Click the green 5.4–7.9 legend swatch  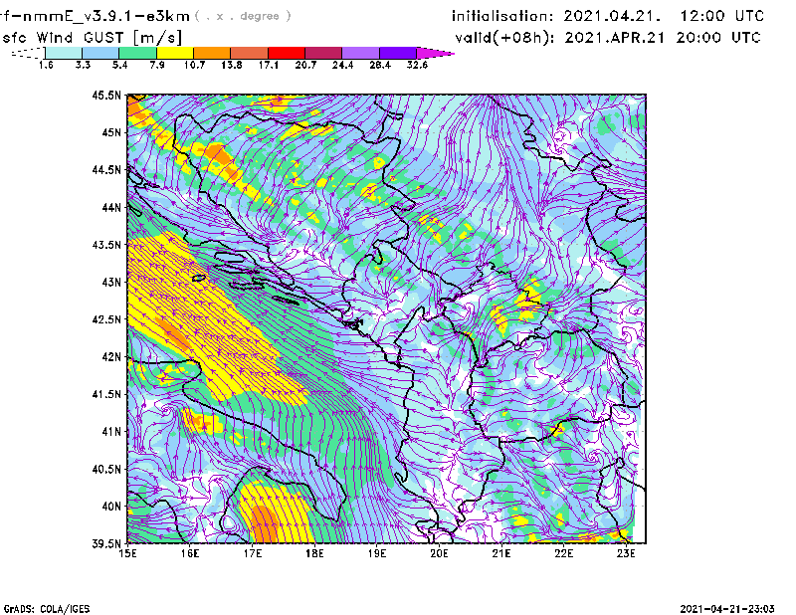pos(137,53)
